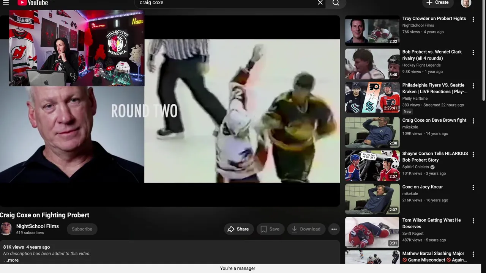Open options for Troy Crowder on Probert Fights

pos(473,19)
